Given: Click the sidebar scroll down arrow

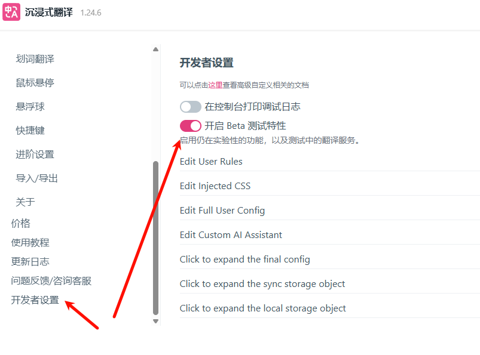Looking at the screenshot, I should 156,321.
